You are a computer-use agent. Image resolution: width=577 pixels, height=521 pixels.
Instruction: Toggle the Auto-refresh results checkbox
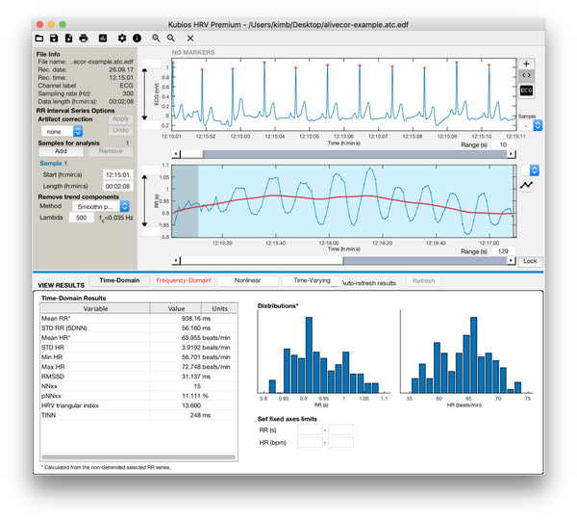pos(336,283)
